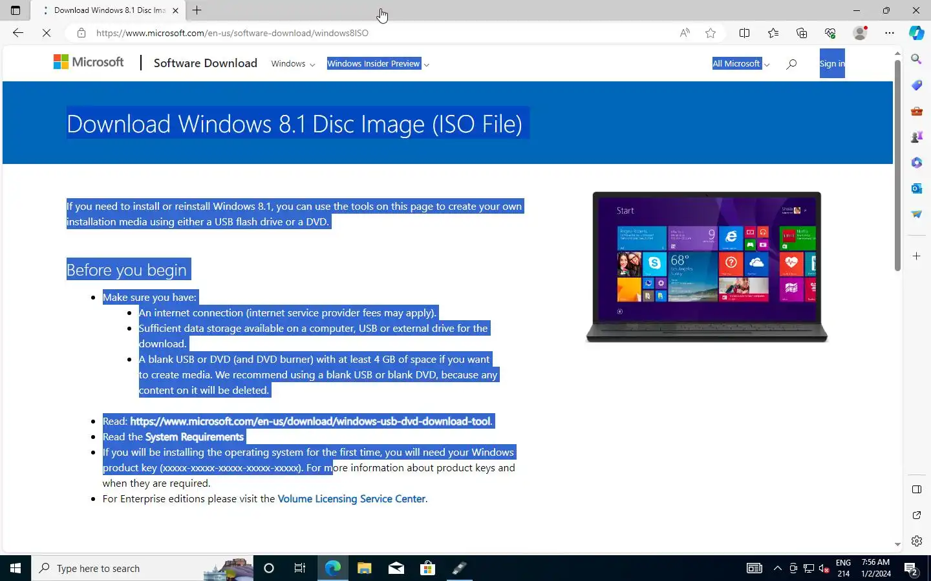Expand Windows Insider Preview menu
This screenshot has width=931, height=581.
tap(378, 63)
